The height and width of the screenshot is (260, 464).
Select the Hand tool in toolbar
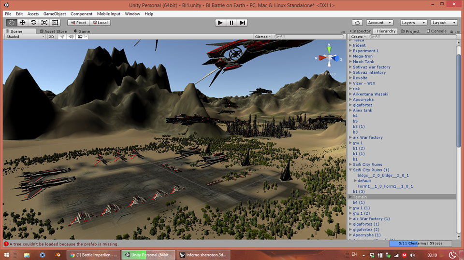pyautogui.click(x=12, y=23)
